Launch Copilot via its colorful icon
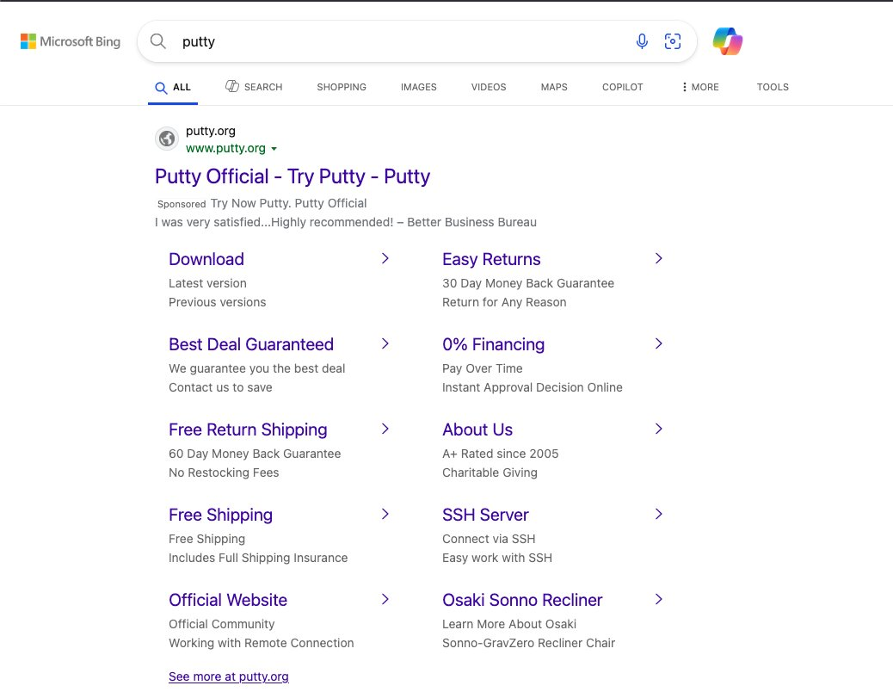This screenshot has height=698, width=893. 728,40
